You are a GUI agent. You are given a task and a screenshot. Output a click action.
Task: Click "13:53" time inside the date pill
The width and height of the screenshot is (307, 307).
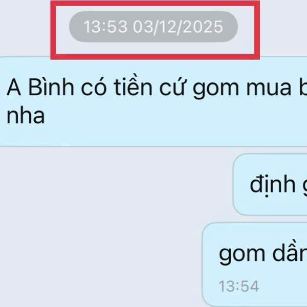click(105, 27)
